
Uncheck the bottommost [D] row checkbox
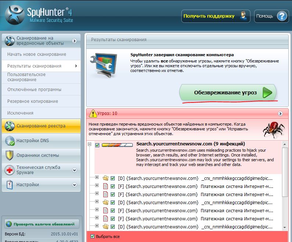click(113, 227)
